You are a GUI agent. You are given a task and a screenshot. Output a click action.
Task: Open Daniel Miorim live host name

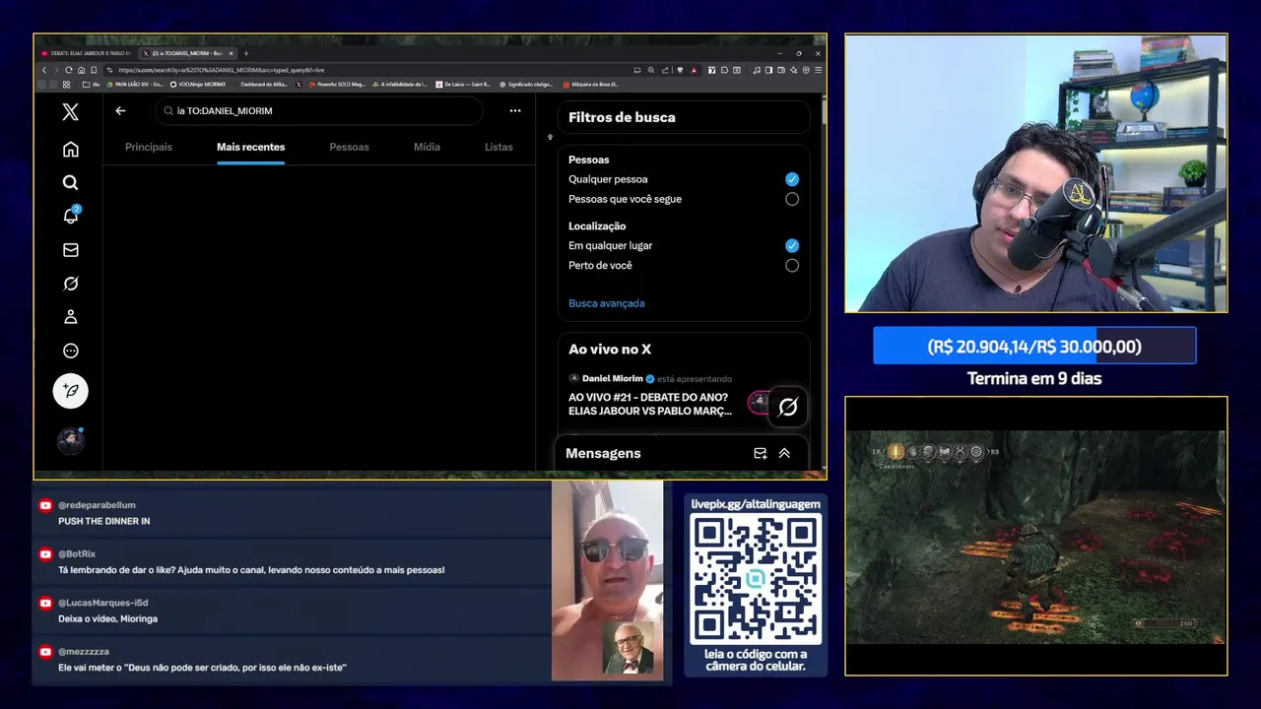613,378
